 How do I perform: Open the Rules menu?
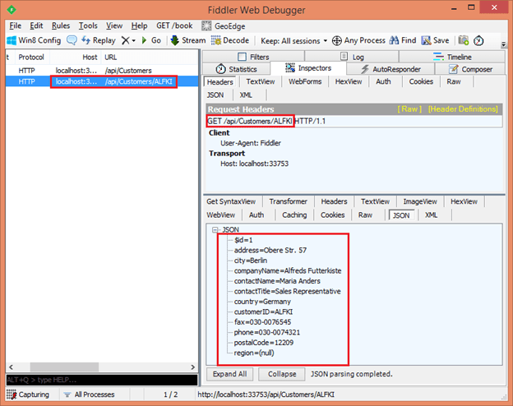tap(61, 25)
